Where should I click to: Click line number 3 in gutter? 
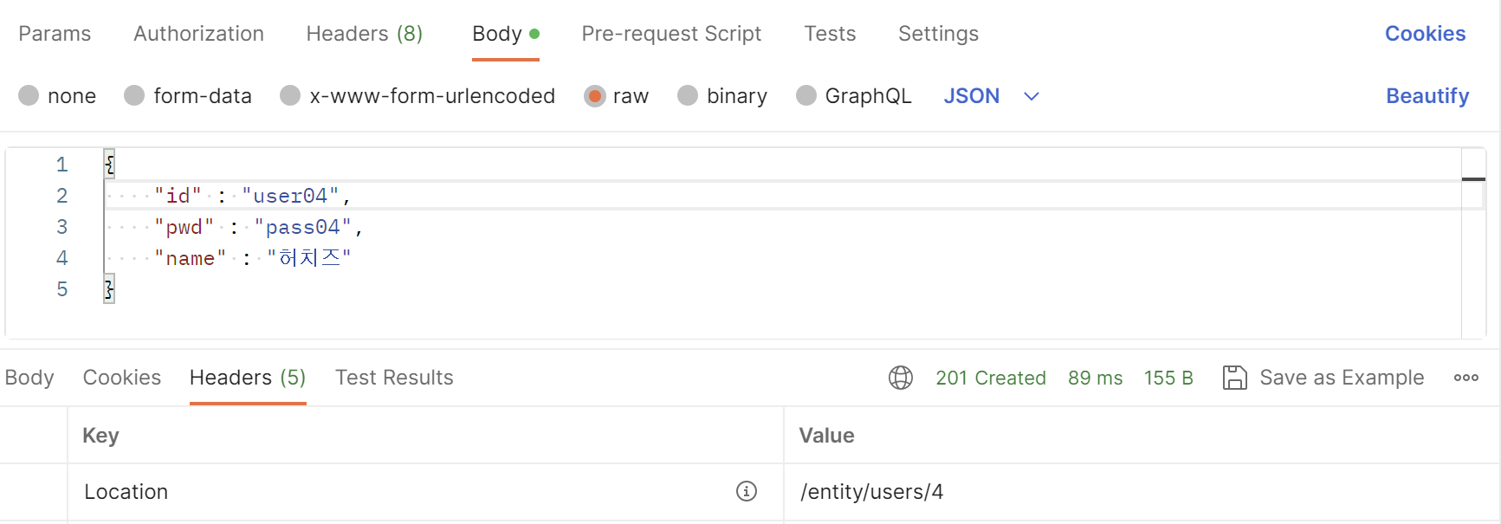pos(61,227)
